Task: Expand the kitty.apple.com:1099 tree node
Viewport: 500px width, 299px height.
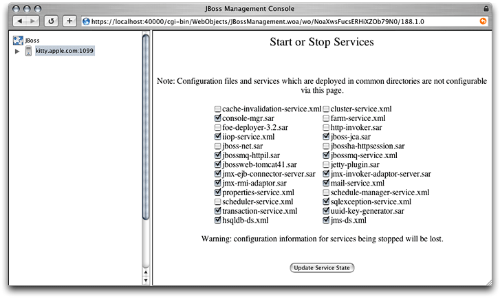Action: click(x=17, y=51)
